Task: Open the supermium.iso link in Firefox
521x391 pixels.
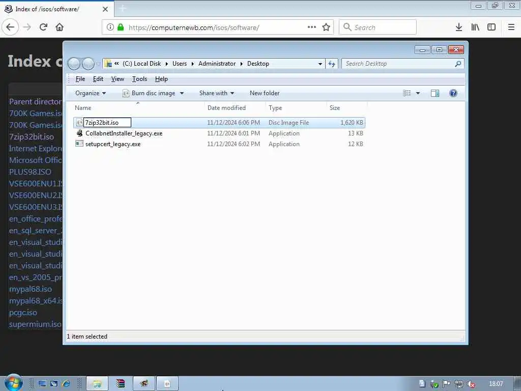Action: [x=35, y=324]
